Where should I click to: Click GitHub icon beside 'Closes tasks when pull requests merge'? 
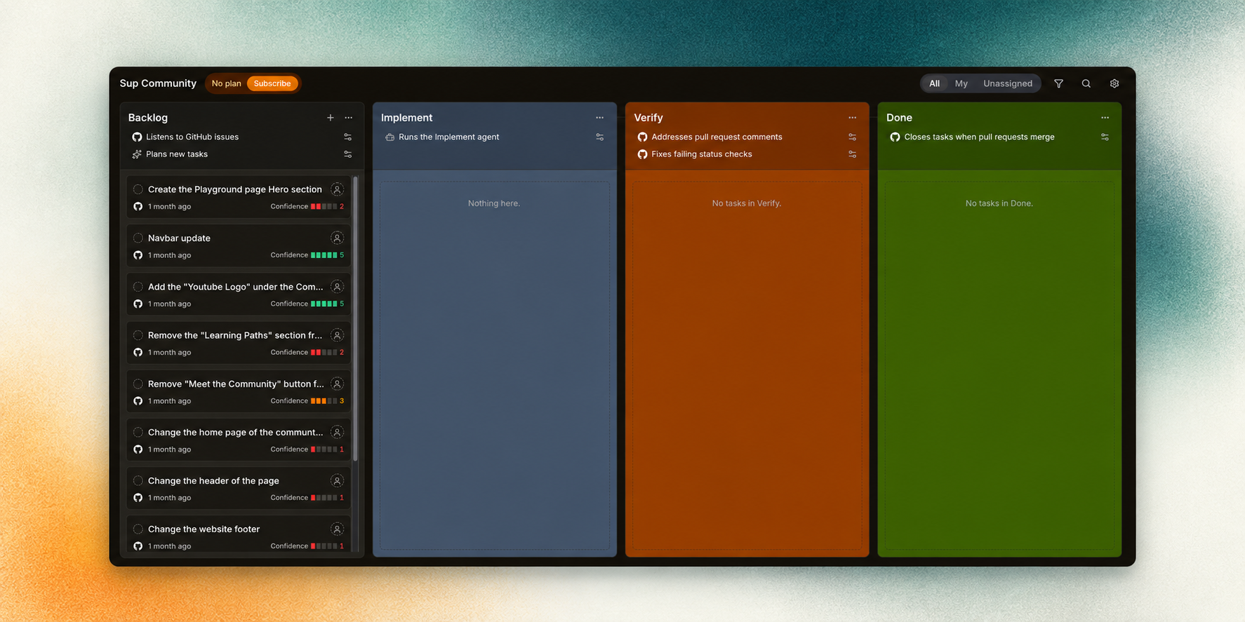[895, 137]
